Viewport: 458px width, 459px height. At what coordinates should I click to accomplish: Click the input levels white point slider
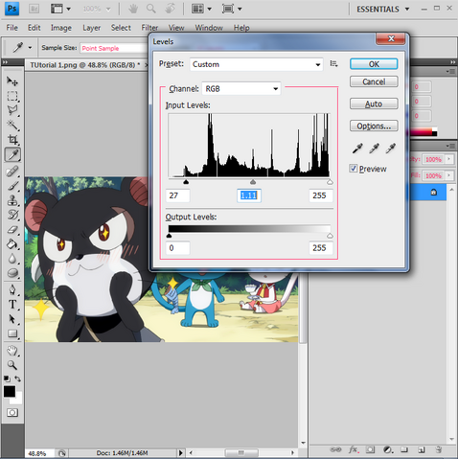[x=330, y=182]
